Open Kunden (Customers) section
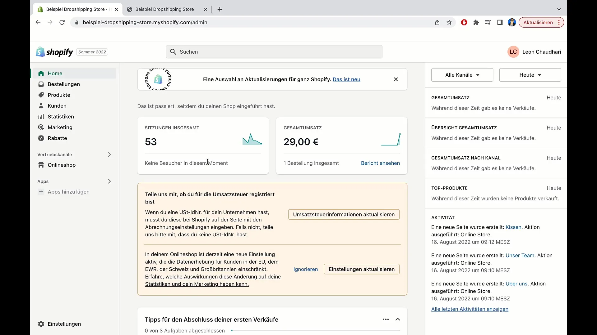Viewport: 597px width, 335px height. (57, 105)
